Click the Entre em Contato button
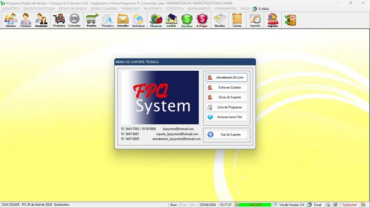The width and height of the screenshot is (370, 208). point(226,87)
